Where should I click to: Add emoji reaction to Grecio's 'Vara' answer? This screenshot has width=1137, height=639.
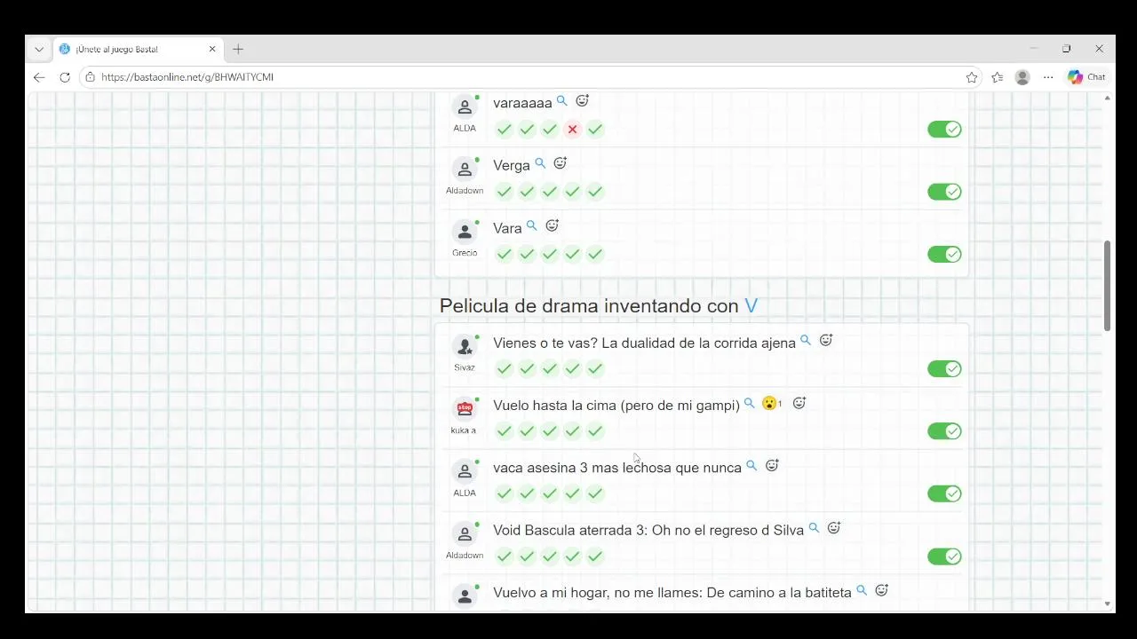[x=552, y=226]
